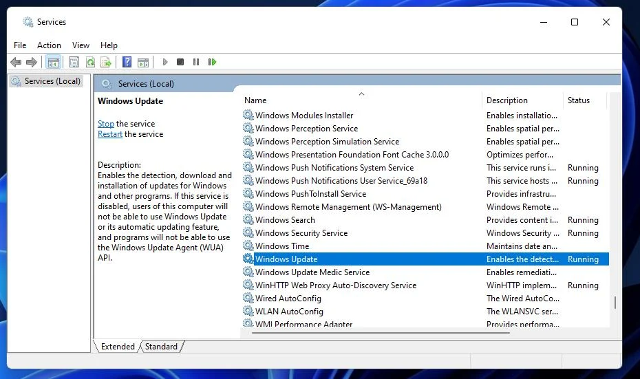Click the gear icon of Windows Perception Service
Screen dimensions: 640x379
248,128
